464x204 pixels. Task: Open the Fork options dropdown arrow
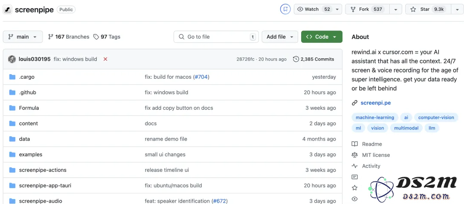click(396, 9)
